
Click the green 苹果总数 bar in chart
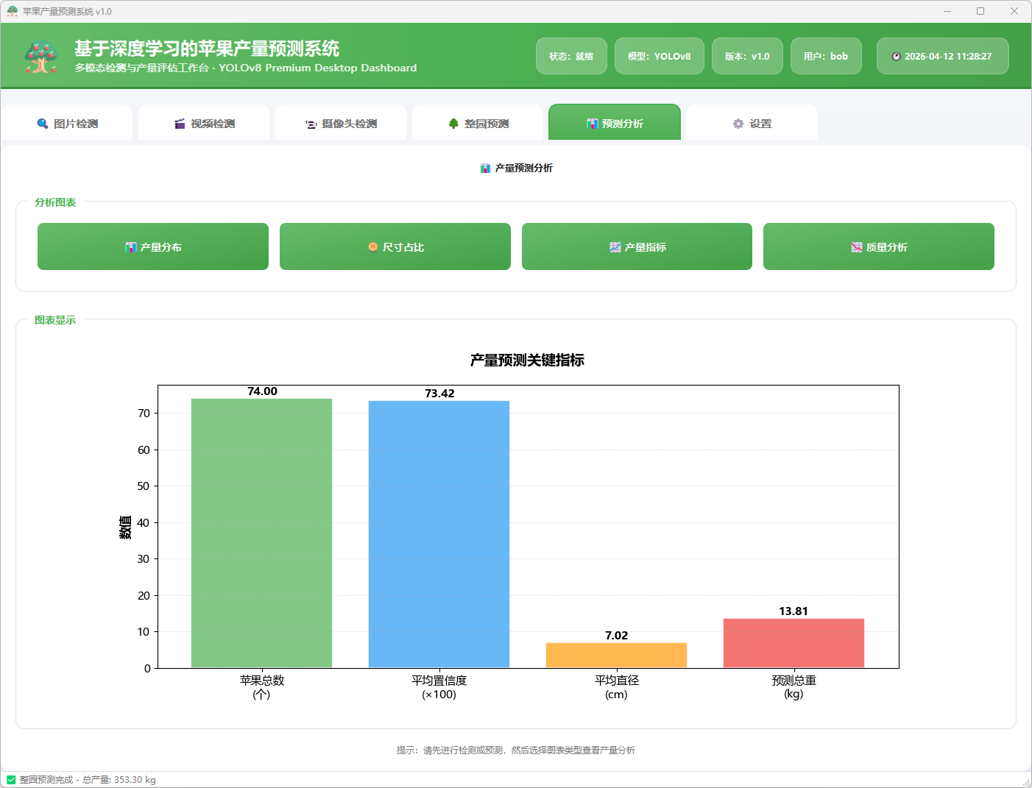coord(261,533)
